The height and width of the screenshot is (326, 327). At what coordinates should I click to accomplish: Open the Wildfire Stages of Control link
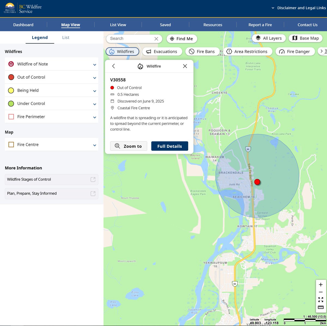[29, 179]
